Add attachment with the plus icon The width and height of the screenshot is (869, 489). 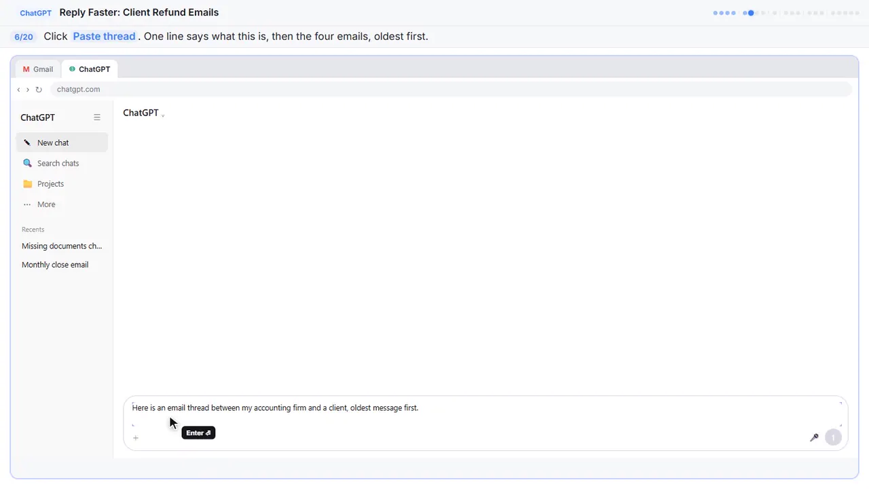coord(136,438)
